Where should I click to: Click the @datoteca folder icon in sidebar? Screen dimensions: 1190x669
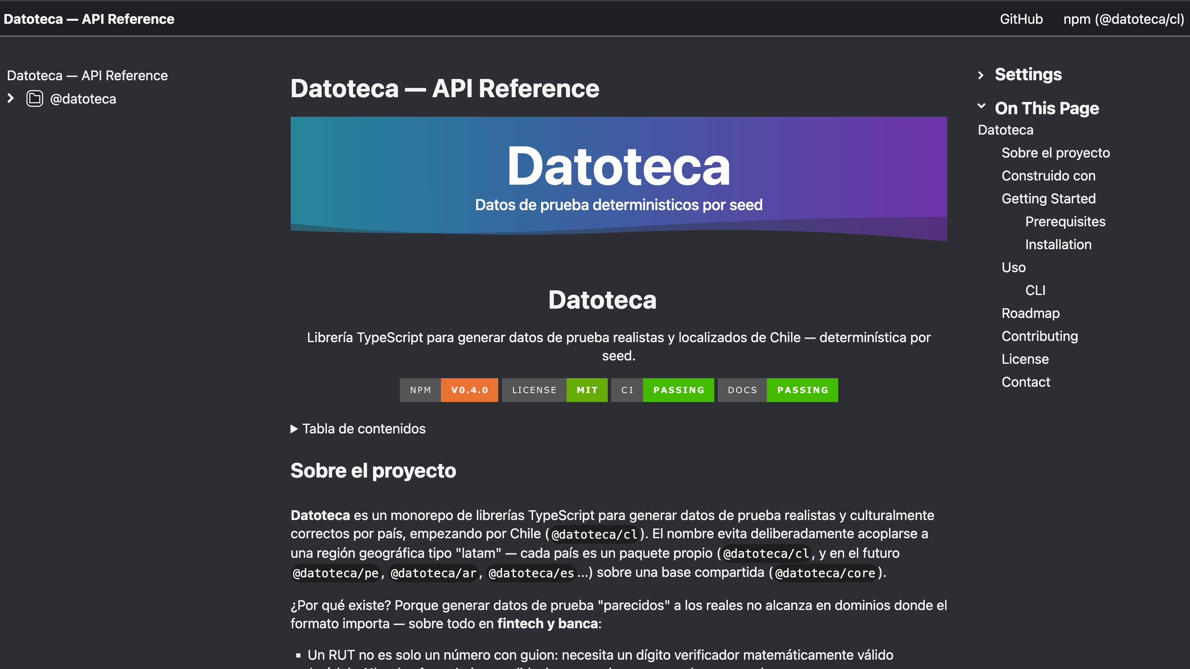coord(35,99)
